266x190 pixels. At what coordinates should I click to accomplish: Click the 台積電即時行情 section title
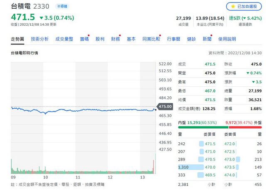point(25,53)
